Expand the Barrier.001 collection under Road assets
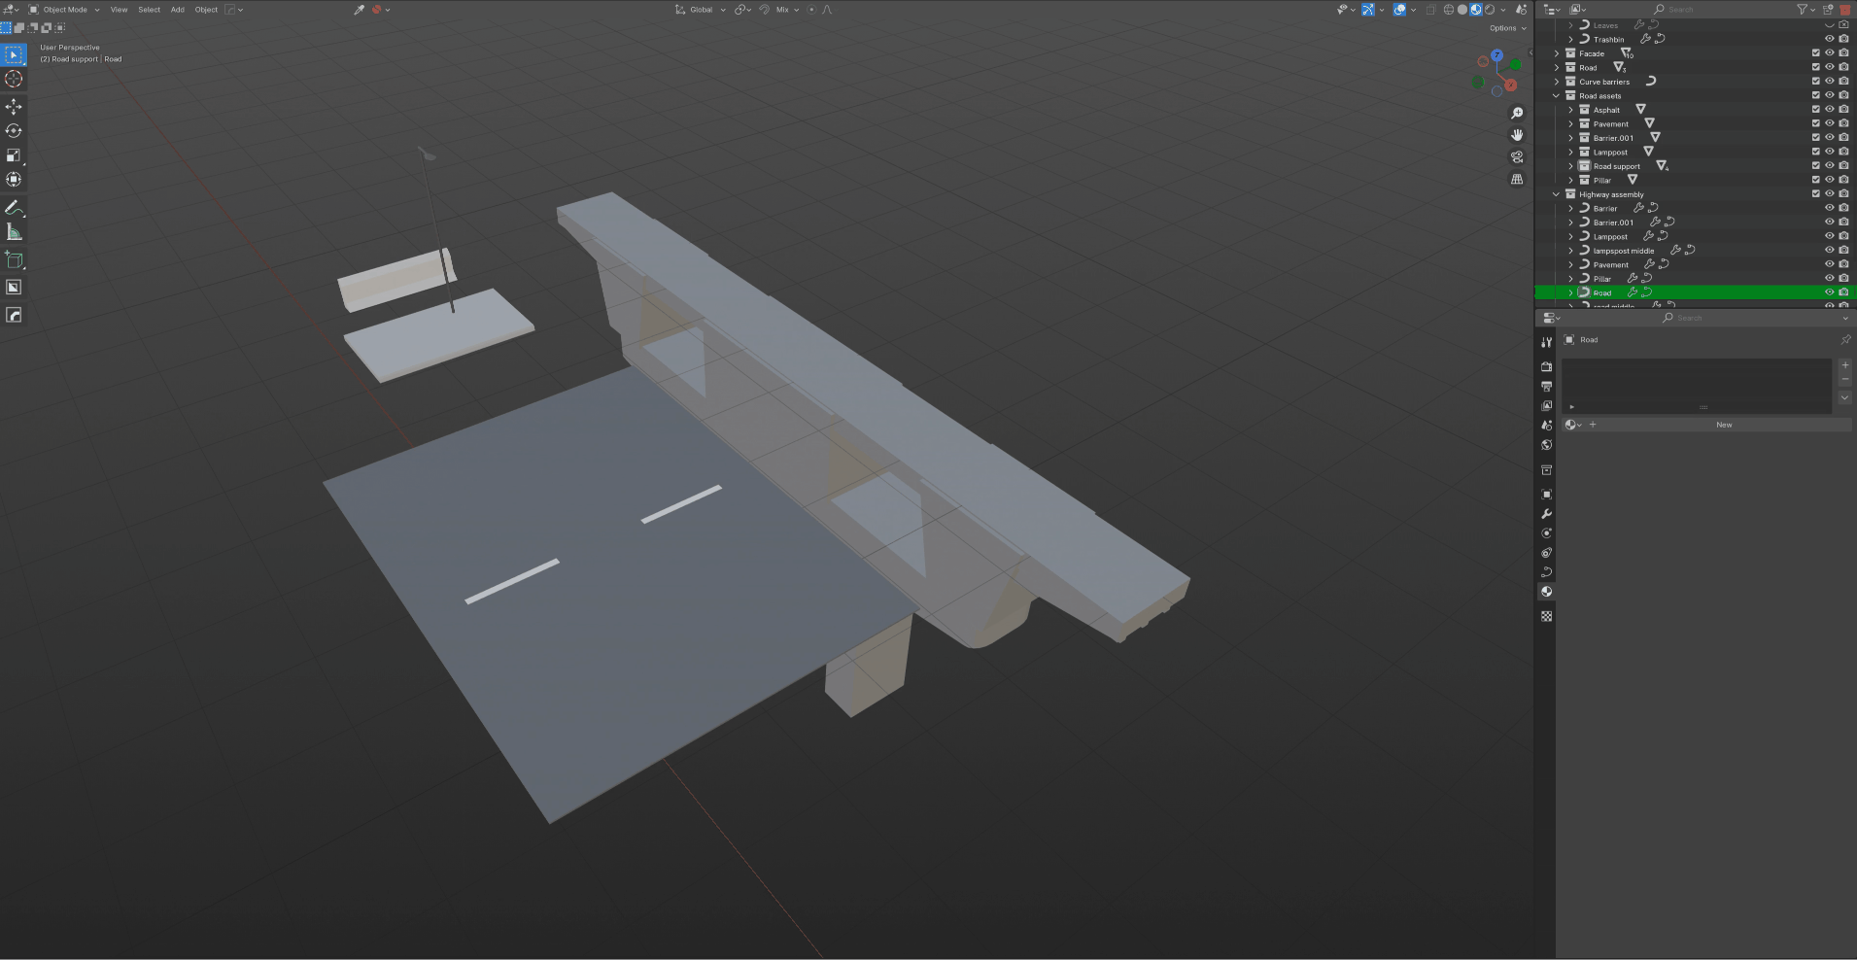This screenshot has width=1857, height=960. pos(1570,138)
